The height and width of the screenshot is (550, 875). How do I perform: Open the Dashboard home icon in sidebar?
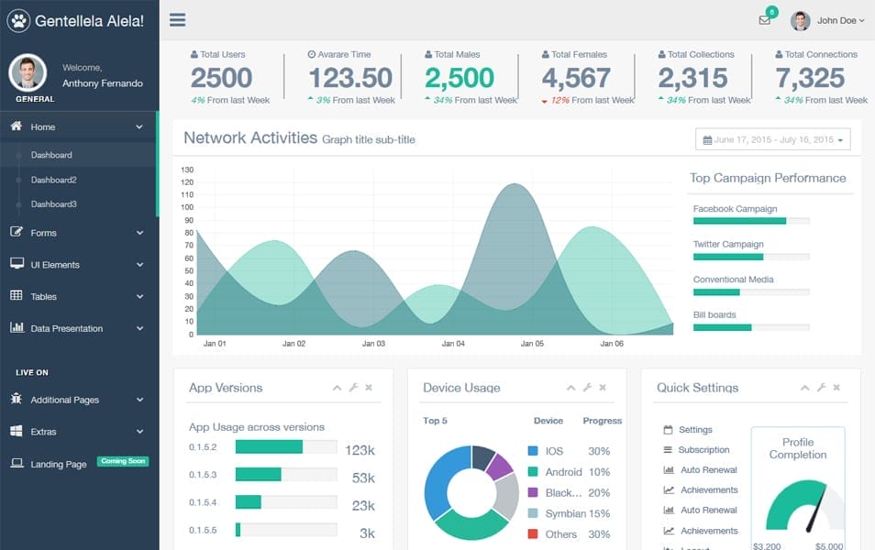tap(18, 126)
